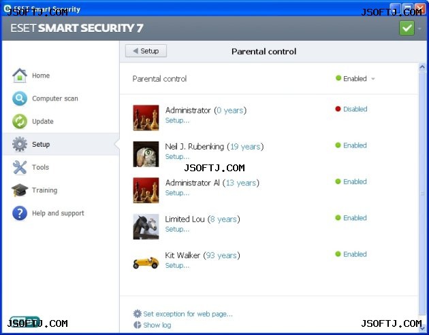Click the 93 years age link
The width and height of the screenshot is (429, 335).
(221, 255)
